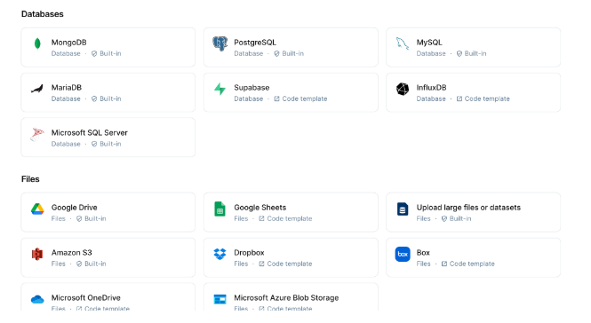591x323 pixels.
Task: Click the MySQL dolphin icon
Action: [x=403, y=43]
